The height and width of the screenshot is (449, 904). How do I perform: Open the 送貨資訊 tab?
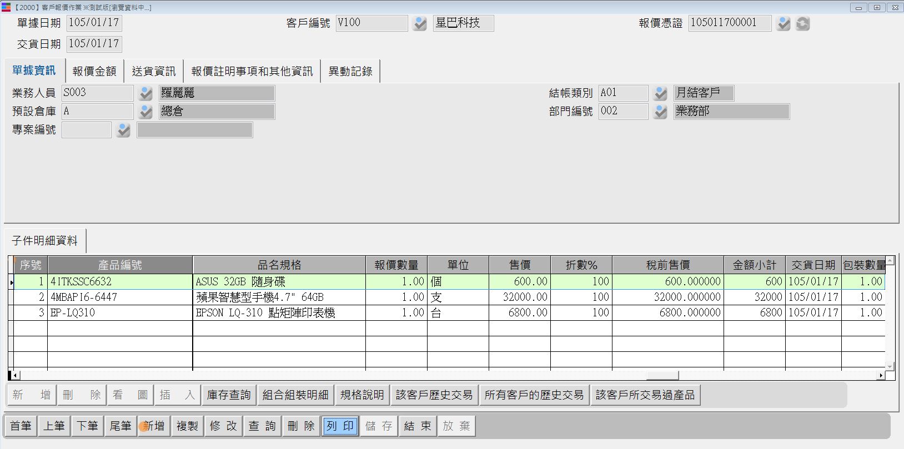(154, 71)
